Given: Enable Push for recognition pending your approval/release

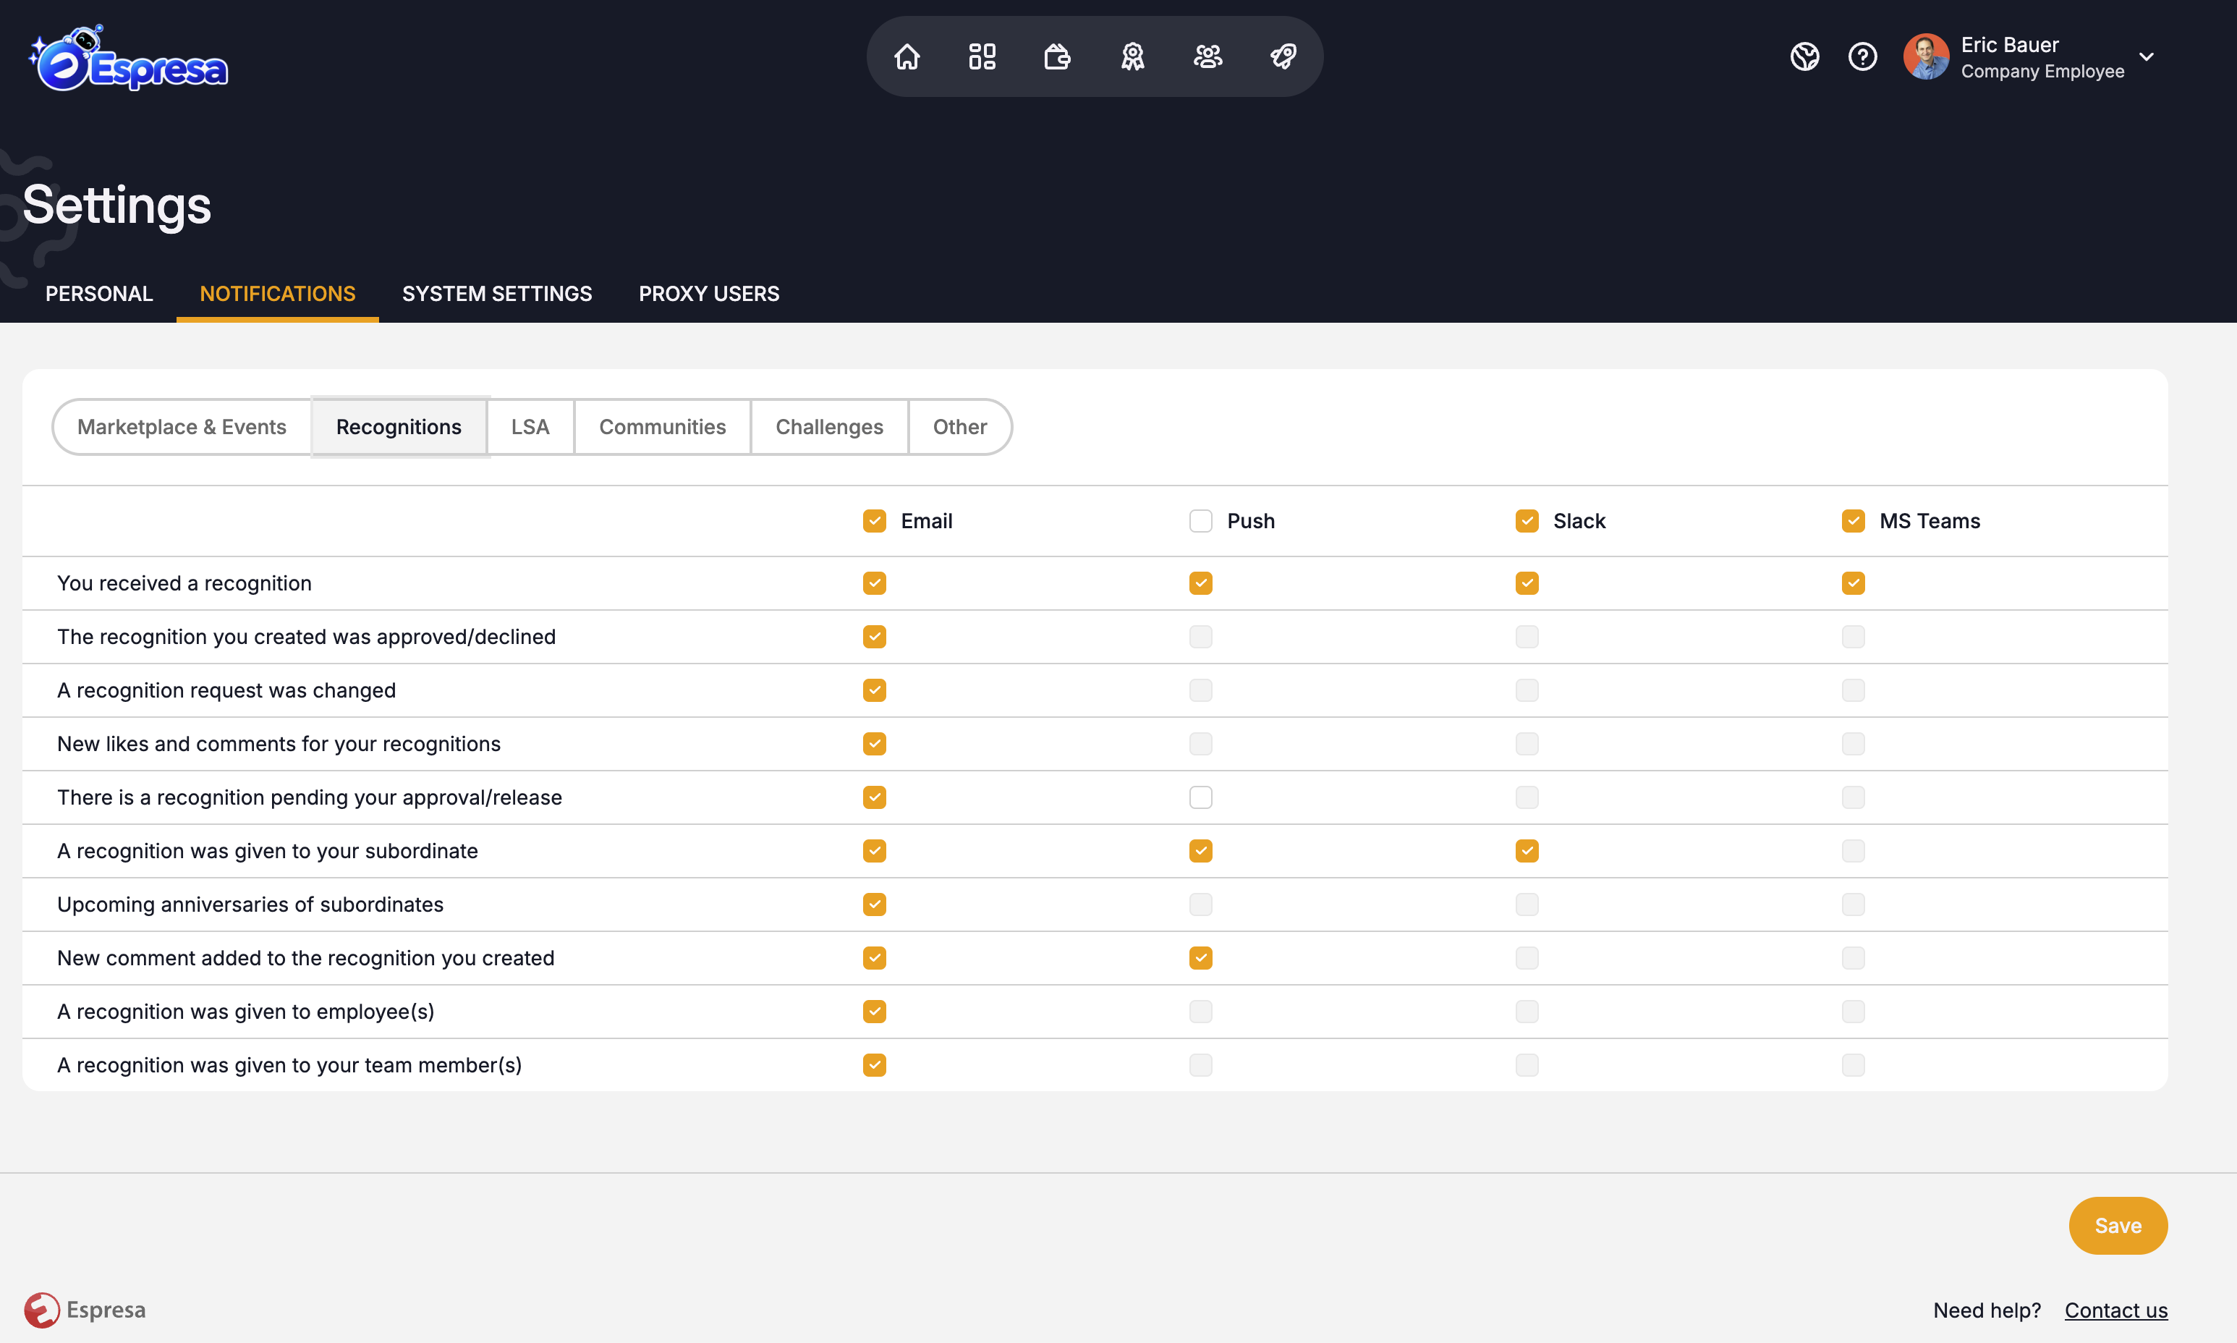Looking at the screenshot, I should [1200, 797].
